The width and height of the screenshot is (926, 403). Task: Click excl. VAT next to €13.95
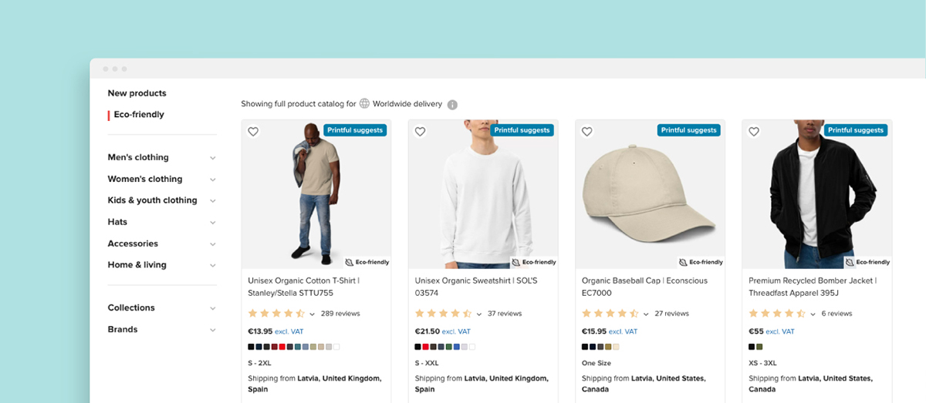(289, 332)
